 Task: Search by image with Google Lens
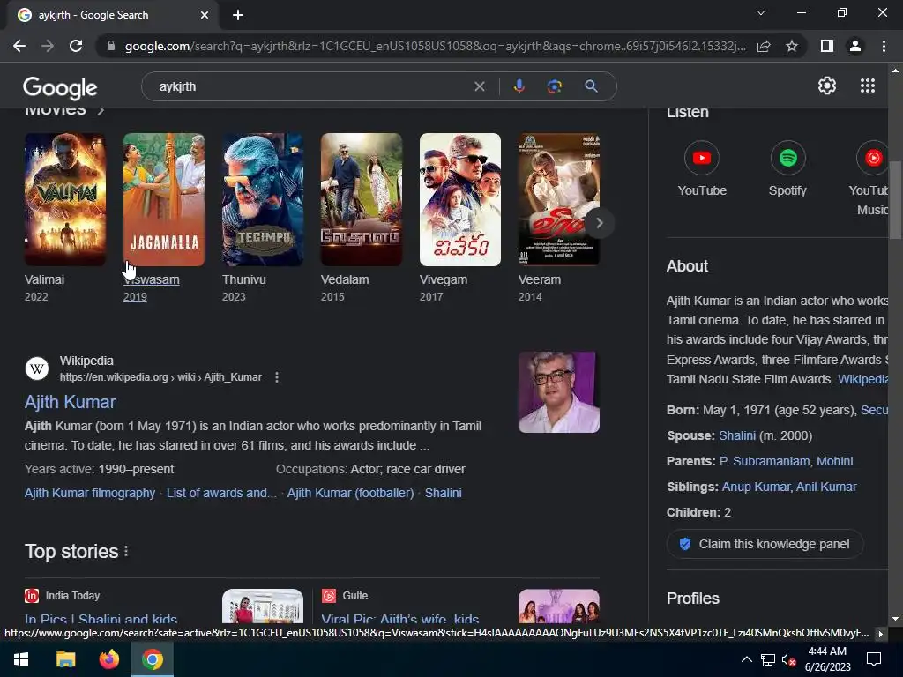(x=554, y=86)
